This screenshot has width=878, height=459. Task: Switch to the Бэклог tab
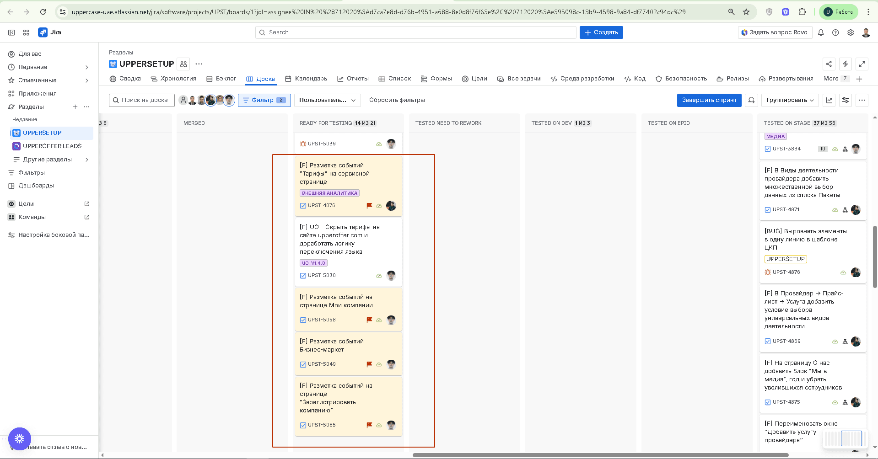coord(221,79)
